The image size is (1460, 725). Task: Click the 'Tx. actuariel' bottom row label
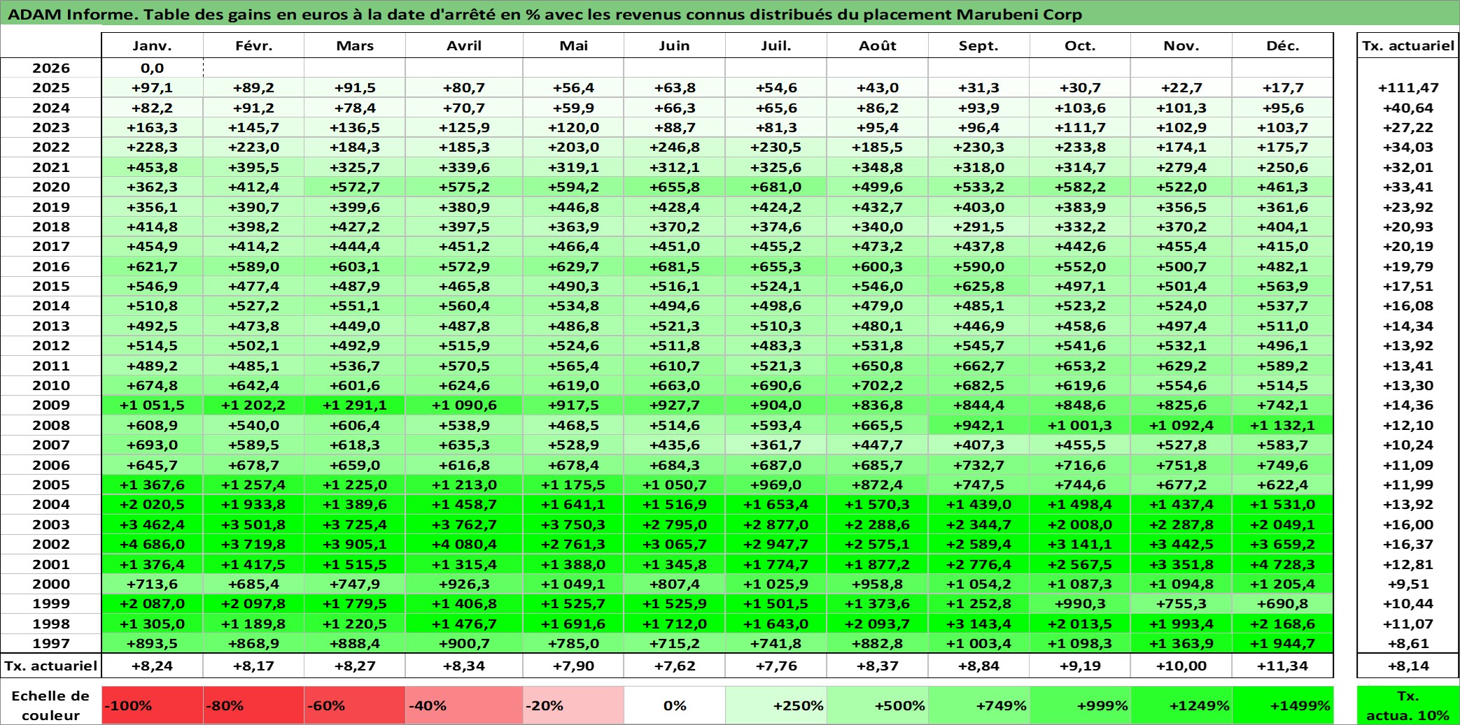(x=51, y=666)
